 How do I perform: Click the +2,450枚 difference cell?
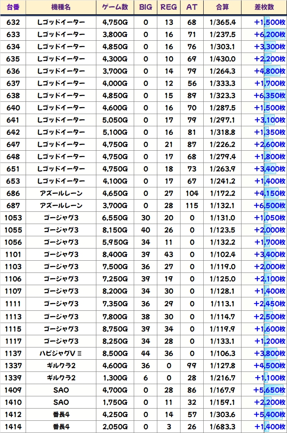[264, 304]
